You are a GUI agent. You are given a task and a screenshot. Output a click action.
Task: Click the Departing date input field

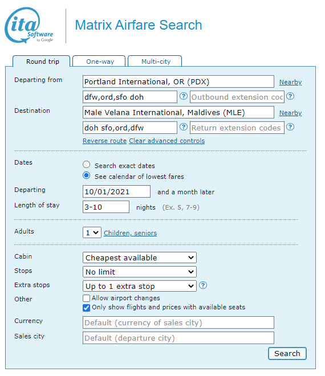(117, 191)
